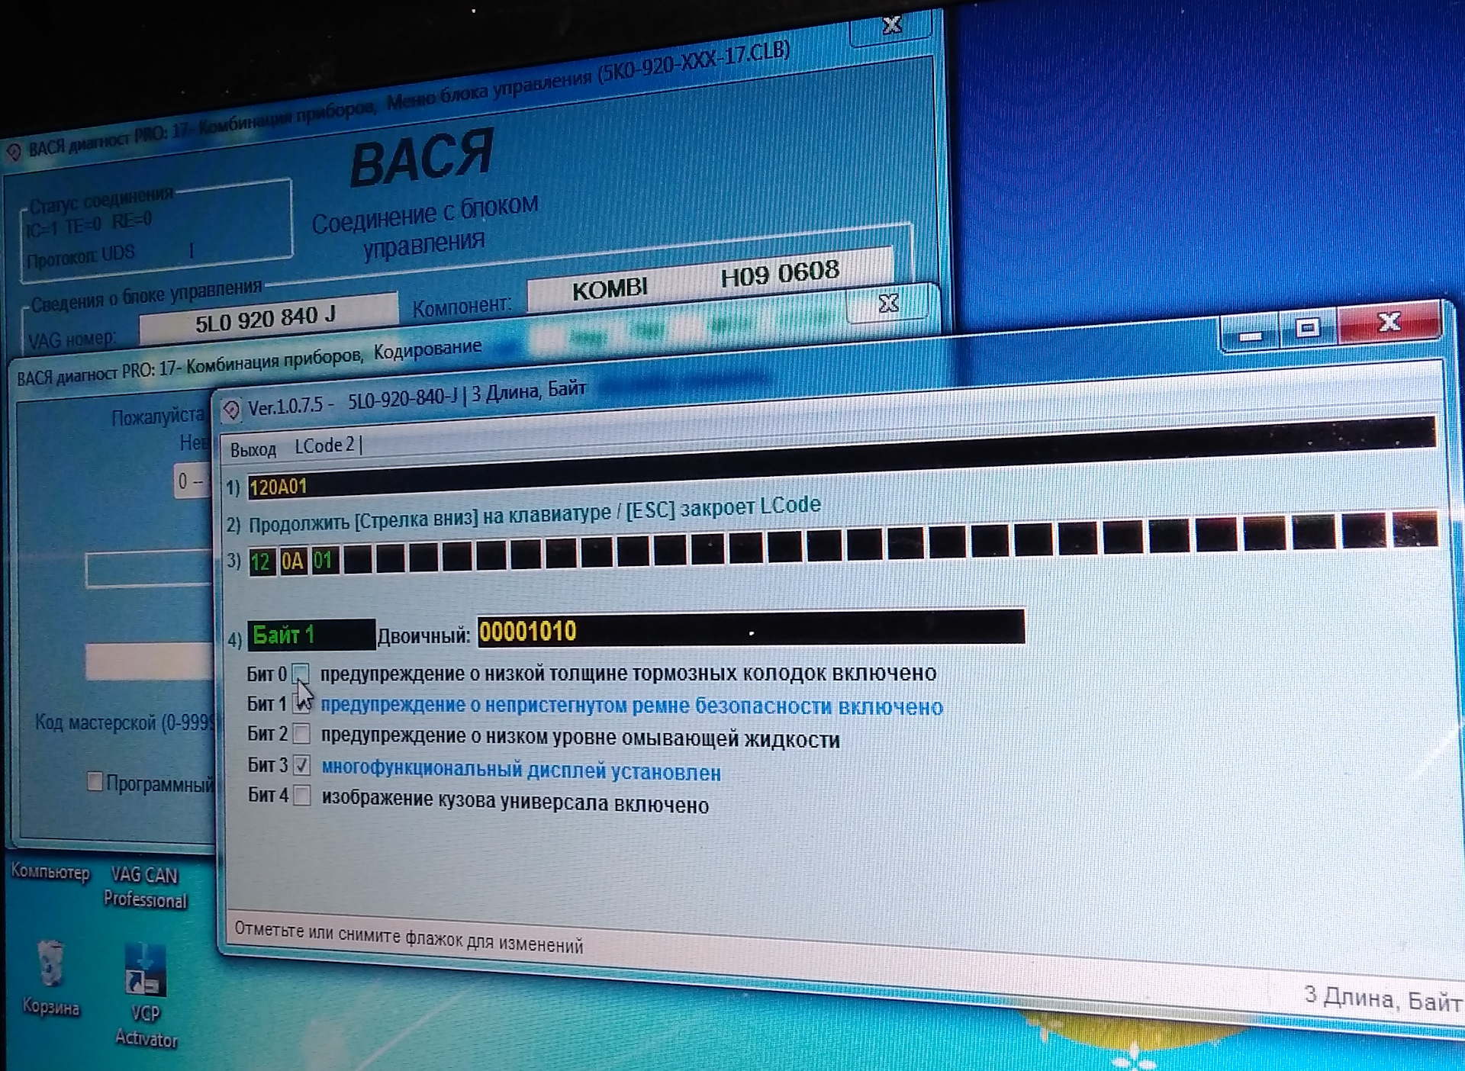
Task: Click the seat belt warning label text
Action: click(631, 706)
